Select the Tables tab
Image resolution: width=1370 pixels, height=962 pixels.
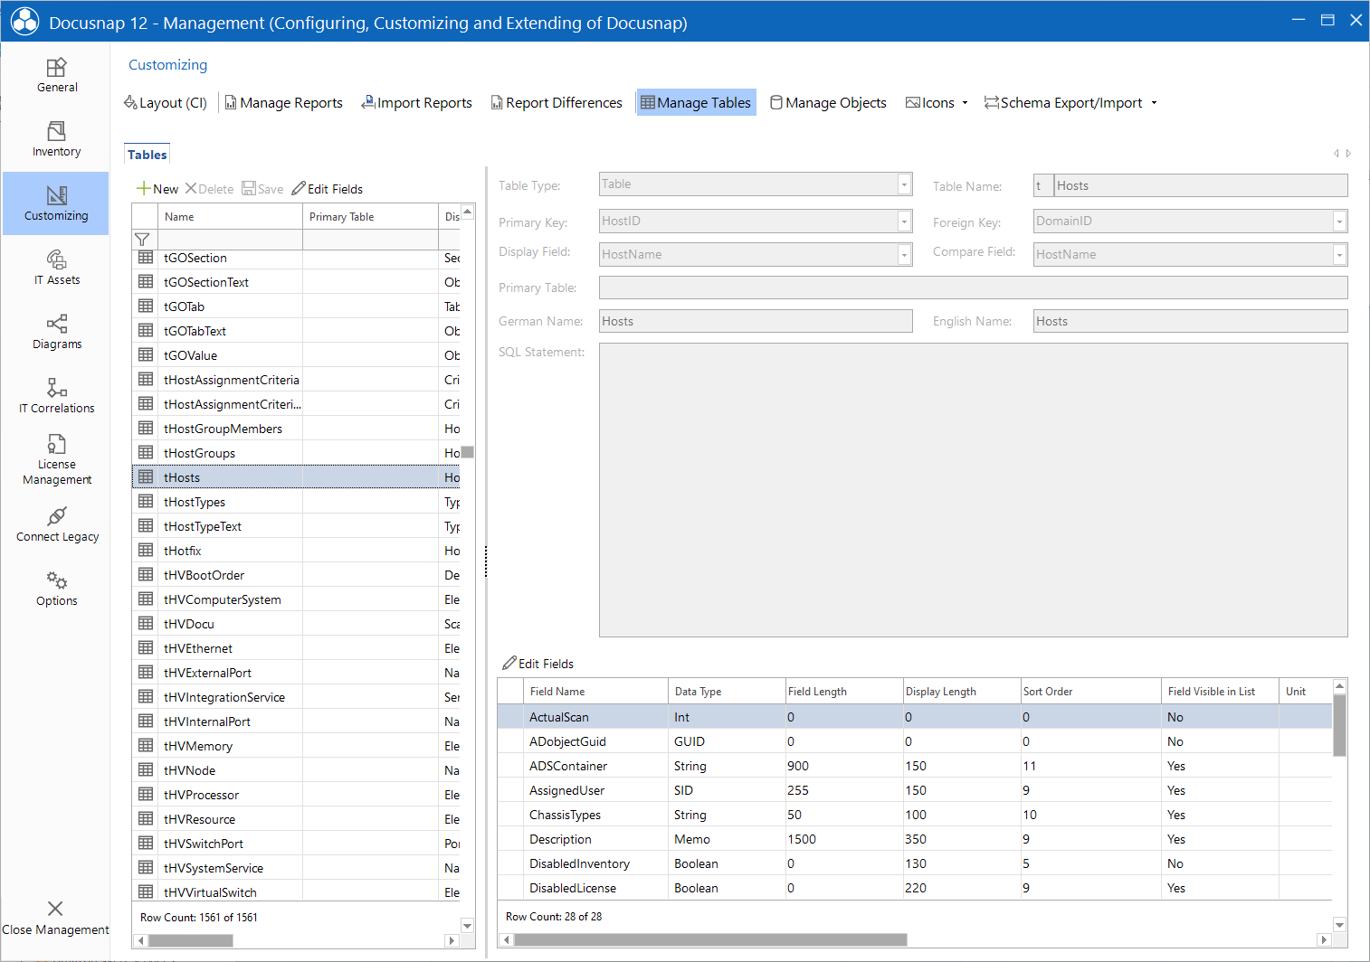(147, 155)
